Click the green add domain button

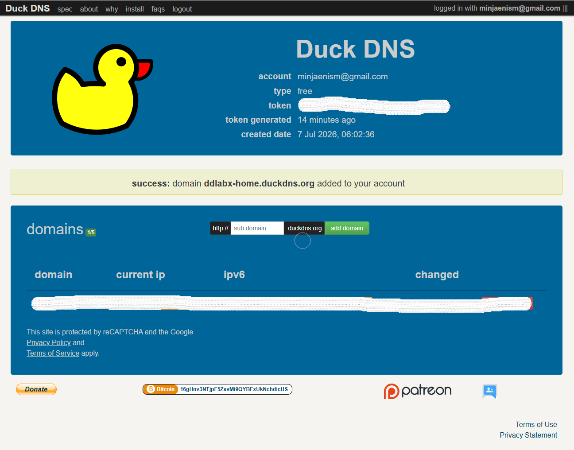pos(347,228)
